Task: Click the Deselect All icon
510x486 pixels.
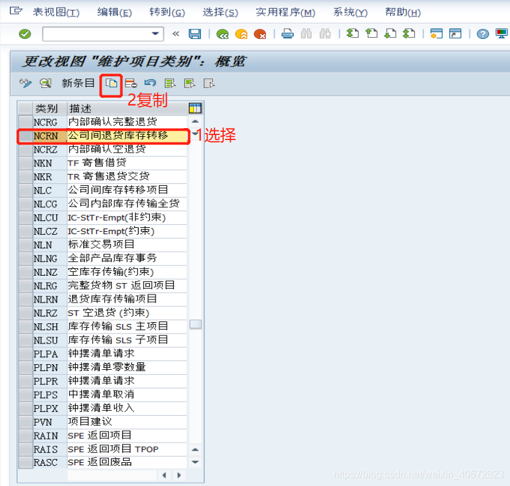Action: coord(209,84)
